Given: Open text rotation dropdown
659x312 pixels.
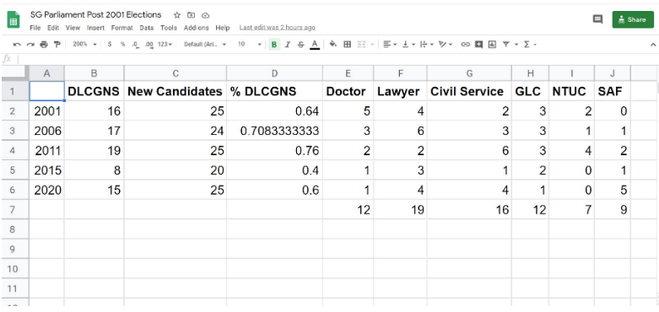Looking at the screenshot, I should (x=445, y=44).
